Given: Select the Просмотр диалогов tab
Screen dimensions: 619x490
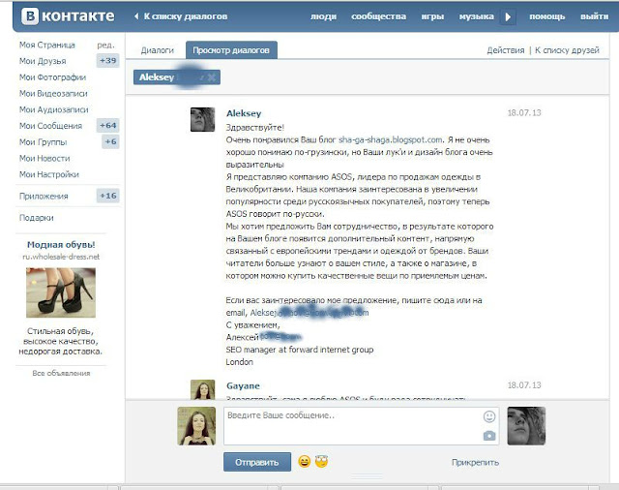Looking at the screenshot, I should pyautogui.click(x=231, y=50).
